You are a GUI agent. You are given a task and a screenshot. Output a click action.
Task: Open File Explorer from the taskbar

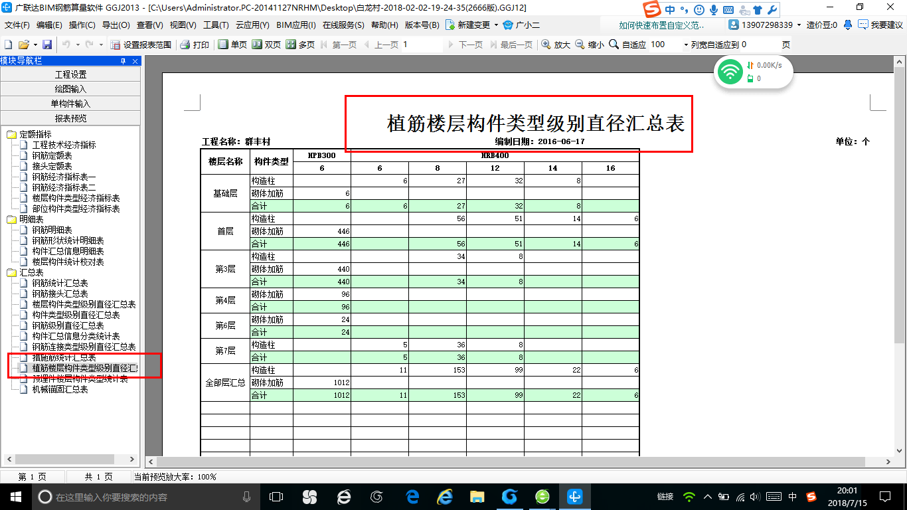point(477,496)
